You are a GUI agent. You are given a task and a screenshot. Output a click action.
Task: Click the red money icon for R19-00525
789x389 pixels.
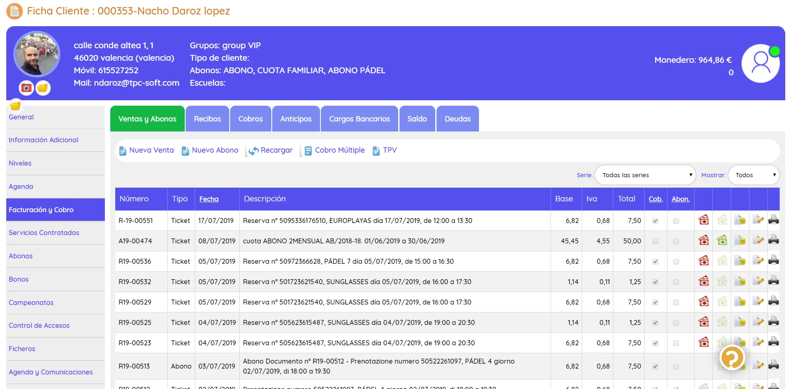click(704, 322)
